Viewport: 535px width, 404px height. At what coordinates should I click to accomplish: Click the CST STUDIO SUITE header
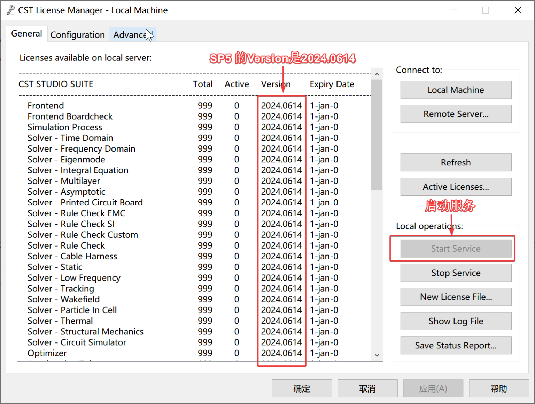(x=56, y=84)
